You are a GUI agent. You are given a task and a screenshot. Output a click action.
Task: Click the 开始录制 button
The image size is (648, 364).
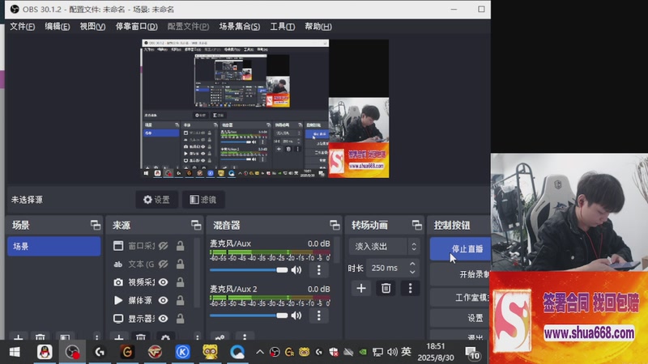click(460, 274)
